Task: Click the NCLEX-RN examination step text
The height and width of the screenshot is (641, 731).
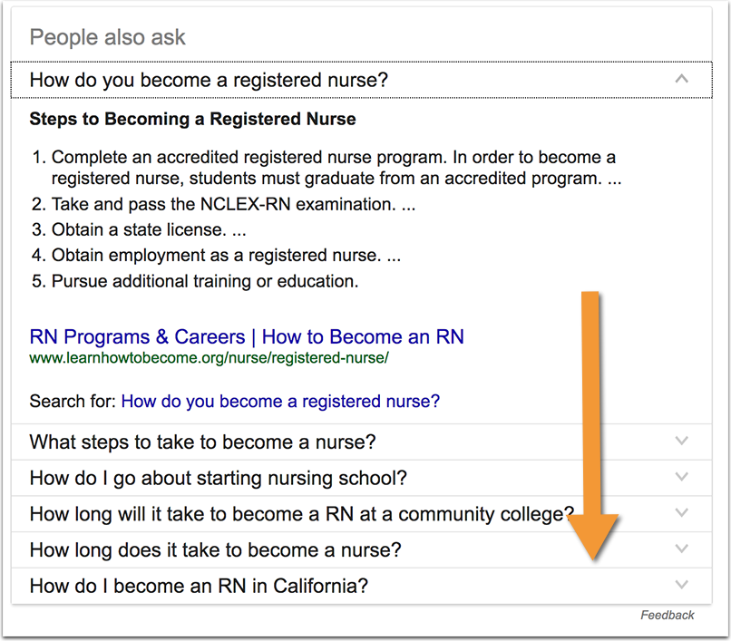Action: [x=233, y=205]
